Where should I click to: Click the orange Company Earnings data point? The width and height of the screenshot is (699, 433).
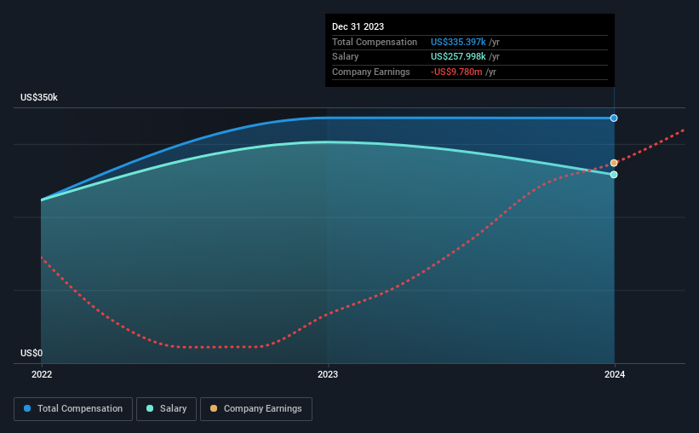tap(614, 163)
